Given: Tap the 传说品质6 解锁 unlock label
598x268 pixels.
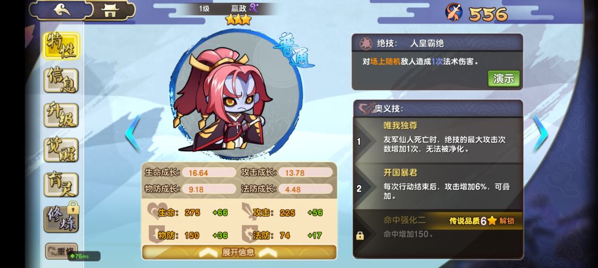Looking at the screenshot, I should (482, 221).
